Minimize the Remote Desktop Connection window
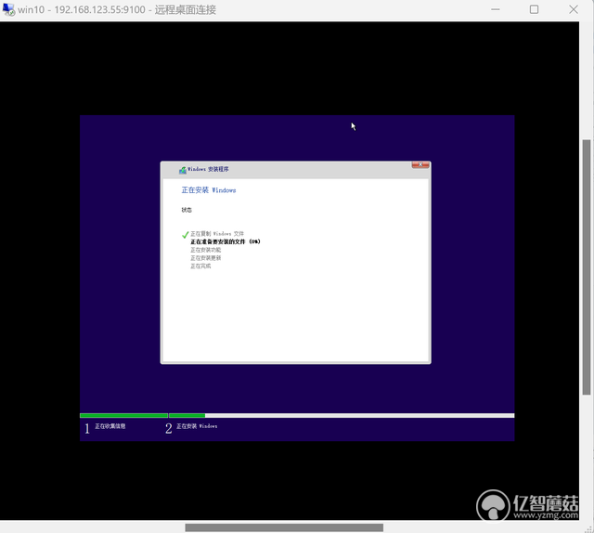 point(496,9)
